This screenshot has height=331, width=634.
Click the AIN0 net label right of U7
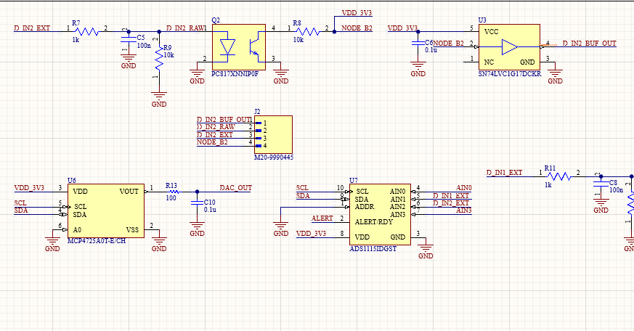tap(464, 188)
